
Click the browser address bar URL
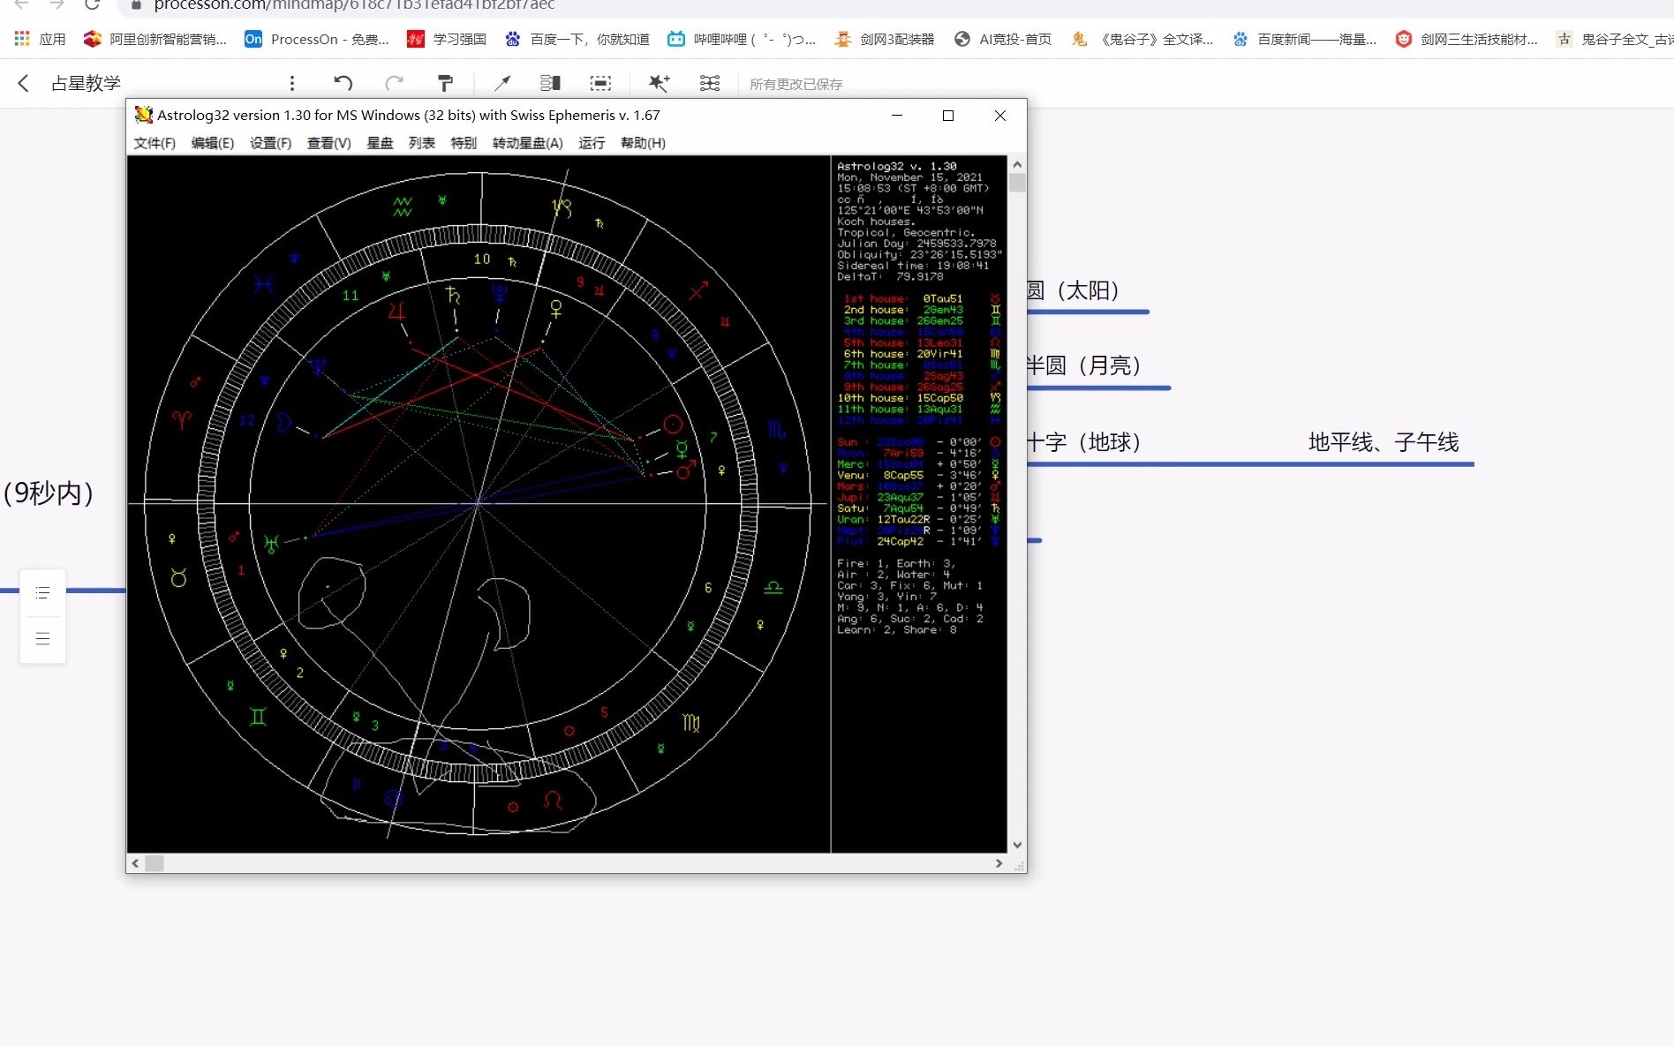[354, 5]
